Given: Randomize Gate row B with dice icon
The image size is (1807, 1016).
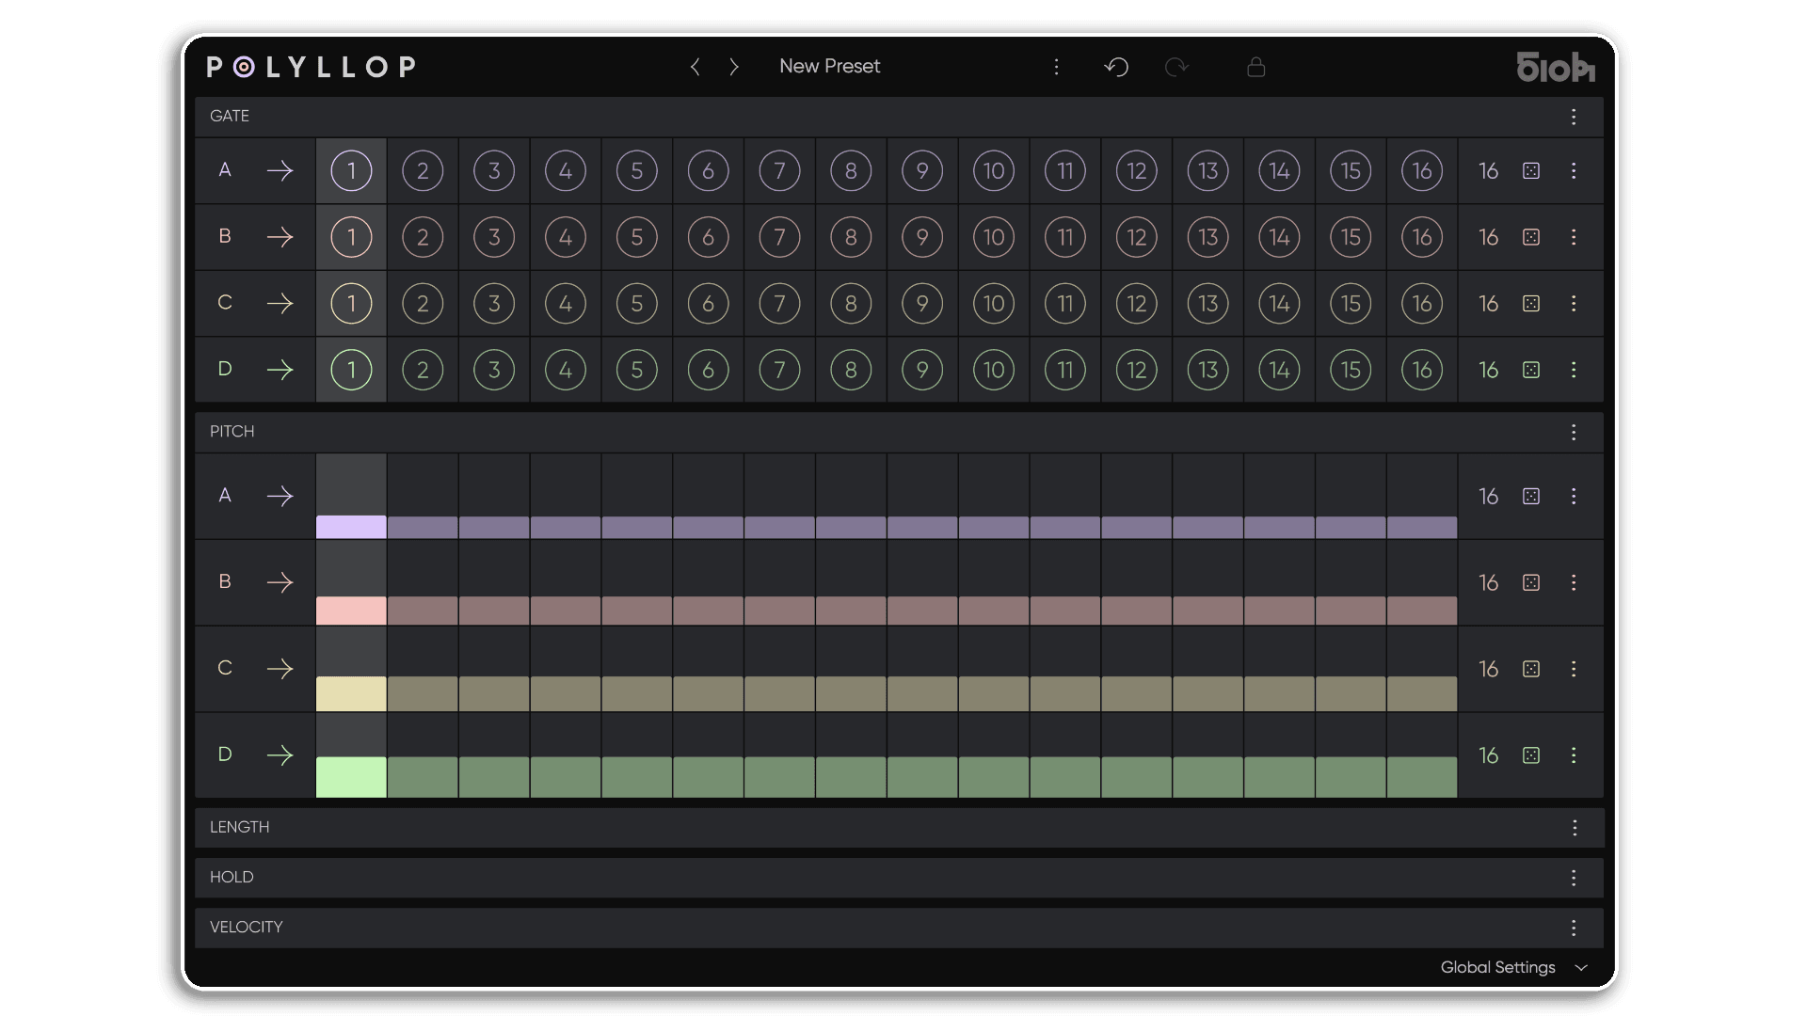Looking at the screenshot, I should (x=1531, y=237).
